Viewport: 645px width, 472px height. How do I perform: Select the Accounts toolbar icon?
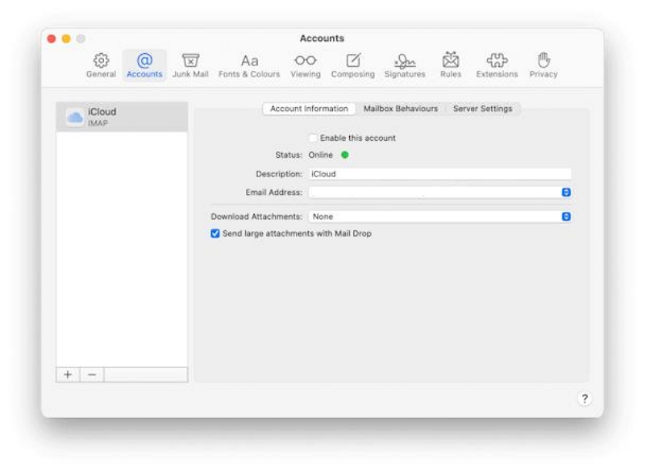(144, 66)
